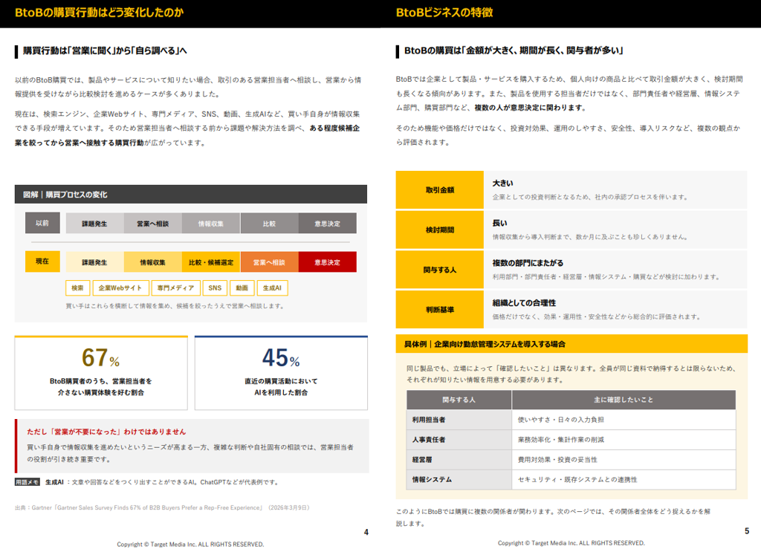Click the "動画" tag box
Viewport: 761px width, 549px height.
tap(242, 288)
